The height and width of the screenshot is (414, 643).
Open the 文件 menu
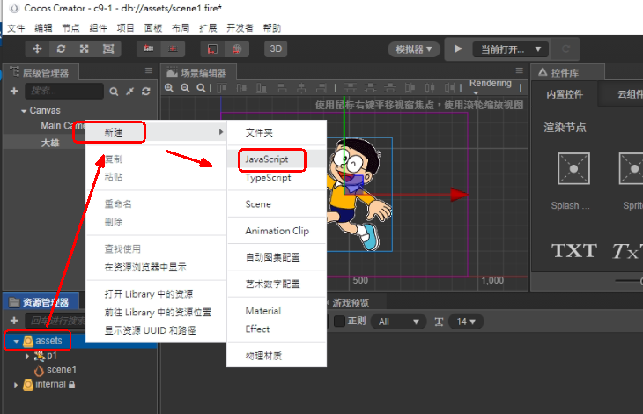[x=16, y=28]
